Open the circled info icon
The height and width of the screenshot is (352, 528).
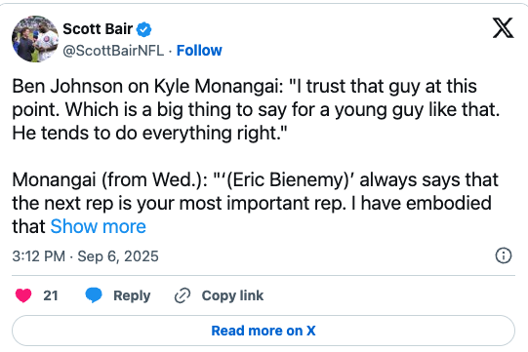[504, 255]
